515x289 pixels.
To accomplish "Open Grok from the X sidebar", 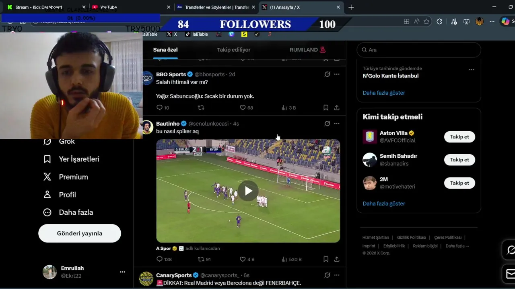I will 59,141.
